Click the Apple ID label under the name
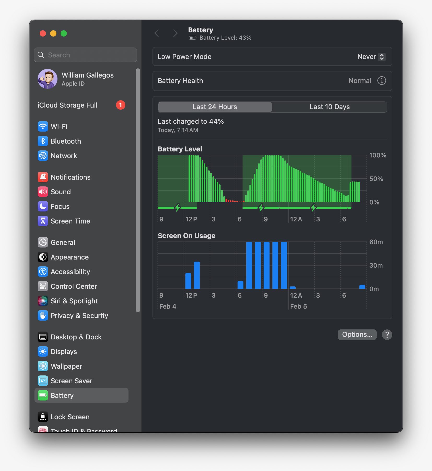 coord(73,84)
